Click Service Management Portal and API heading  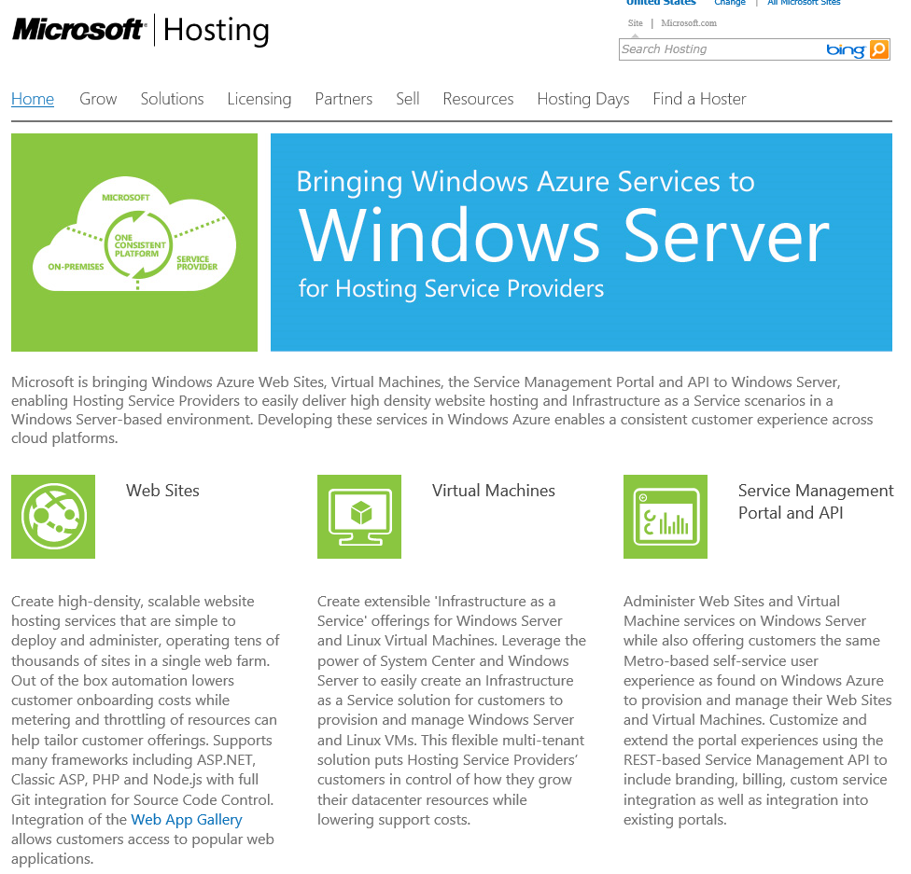point(816,502)
